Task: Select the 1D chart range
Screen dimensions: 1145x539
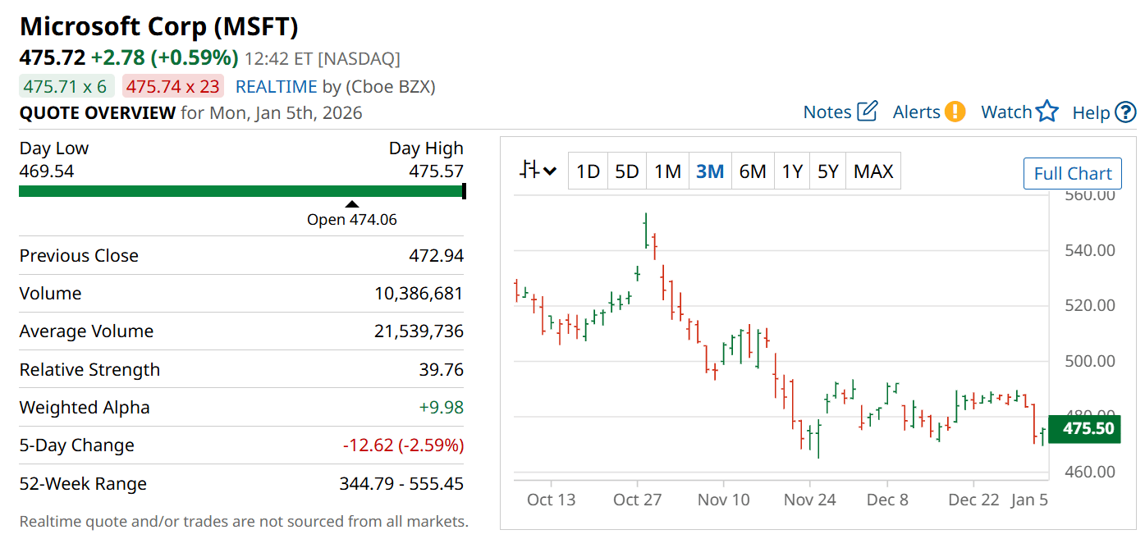Action: tap(588, 171)
